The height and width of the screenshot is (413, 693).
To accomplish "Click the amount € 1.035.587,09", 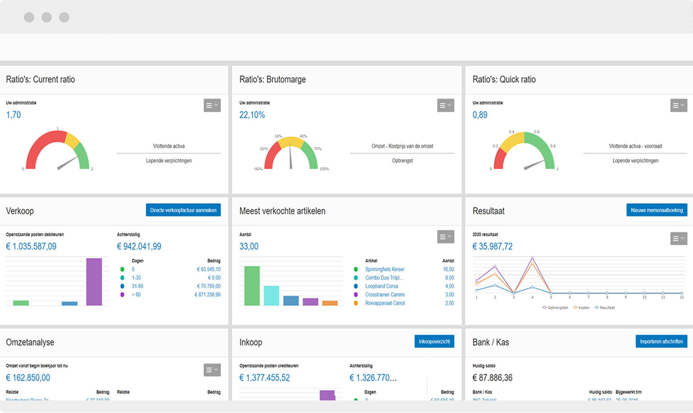I will tap(31, 246).
